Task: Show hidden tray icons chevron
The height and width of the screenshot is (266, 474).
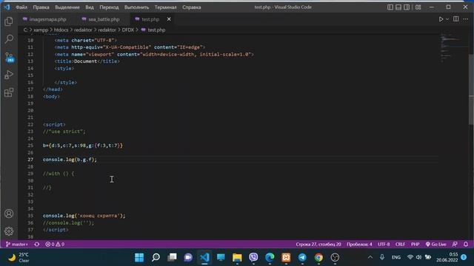Action: click(370, 257)
